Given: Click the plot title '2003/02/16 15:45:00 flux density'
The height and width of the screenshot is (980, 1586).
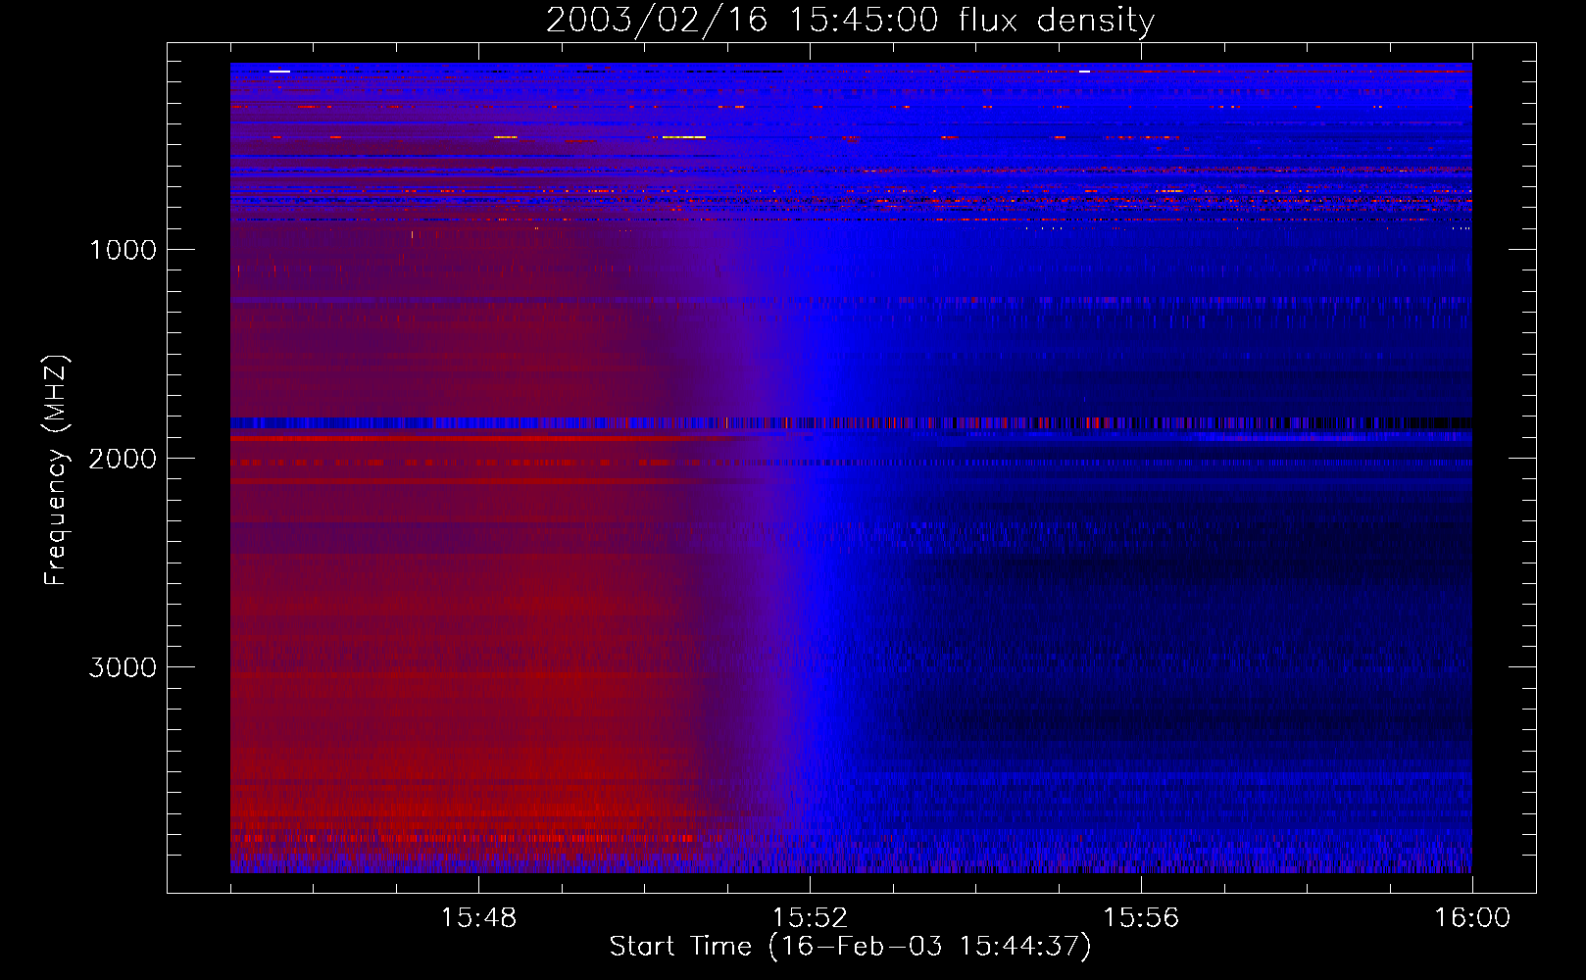Looking at the screenshot, I should (x=850, y=20).
